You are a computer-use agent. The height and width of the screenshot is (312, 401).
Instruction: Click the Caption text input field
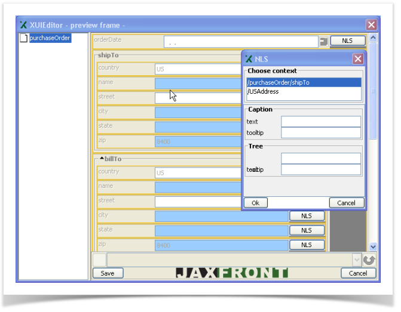coord(321,122)
